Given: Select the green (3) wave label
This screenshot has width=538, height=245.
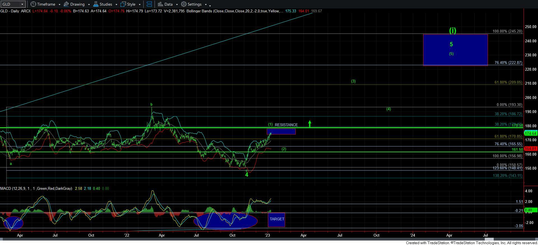Looking at the screenshot, I should tap(353, 81).
